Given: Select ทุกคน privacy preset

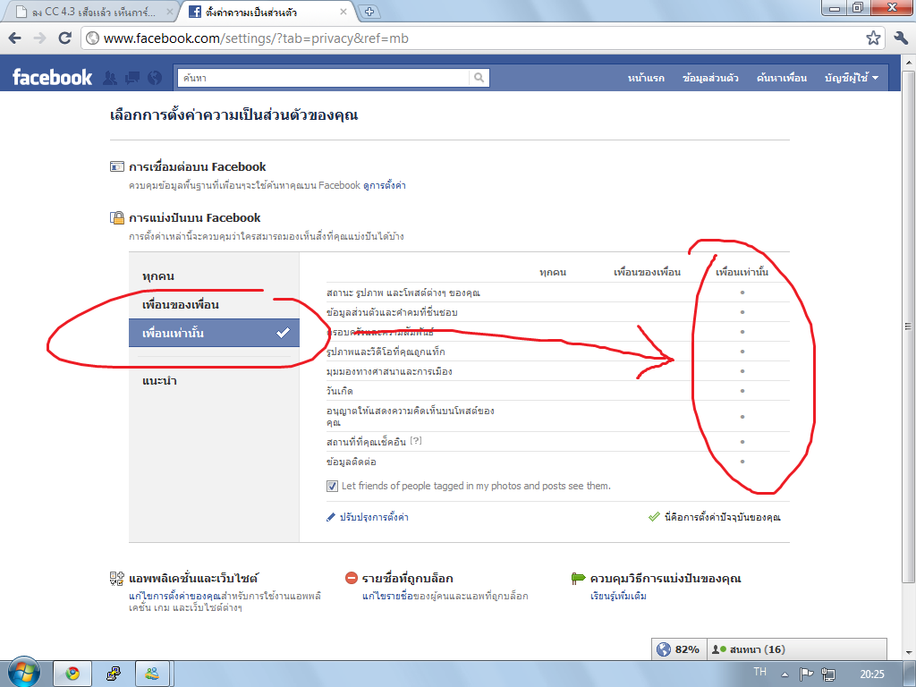Looking at the screenshot, I should click(x=157, y=276).
